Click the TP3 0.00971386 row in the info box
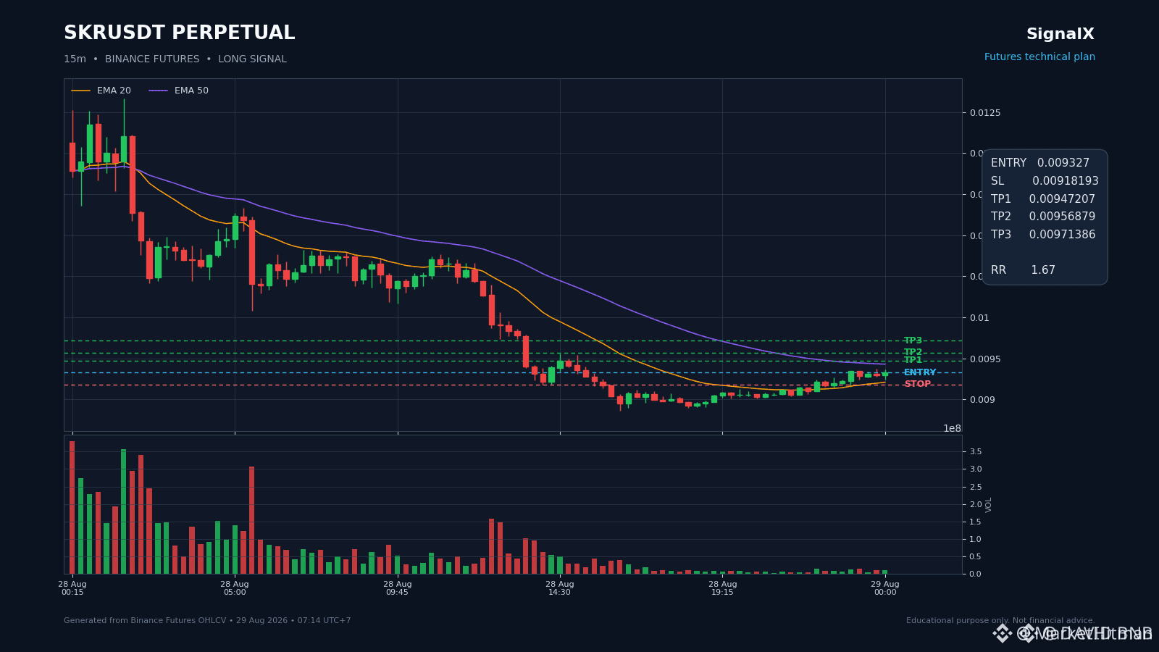Viewport: 1159px width, 652px height. tap(1043, 235)
